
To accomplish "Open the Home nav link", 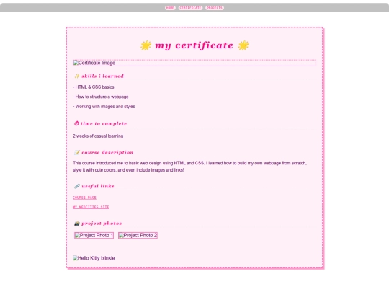I will click(170, 8).
